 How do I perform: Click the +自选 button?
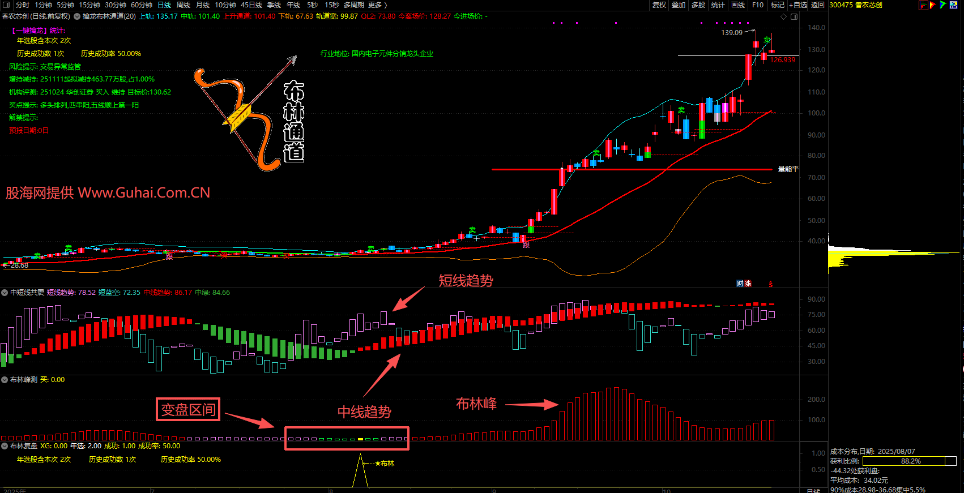pos(798,5)
